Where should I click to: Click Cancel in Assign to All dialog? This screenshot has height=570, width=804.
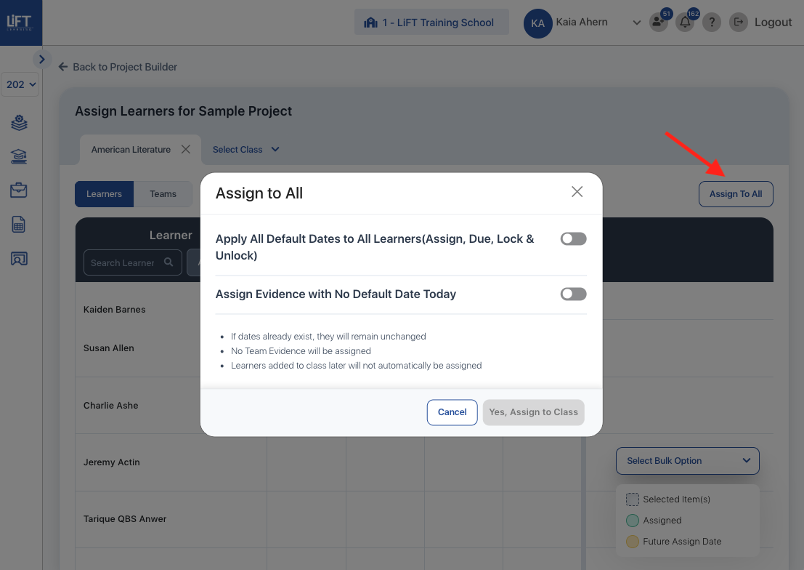pos(452,412)
